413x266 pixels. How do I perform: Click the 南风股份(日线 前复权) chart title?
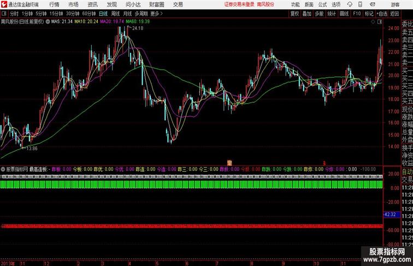22,22
